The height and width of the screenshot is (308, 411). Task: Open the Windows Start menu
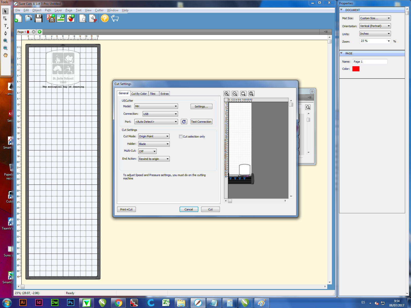click(6, 303)
